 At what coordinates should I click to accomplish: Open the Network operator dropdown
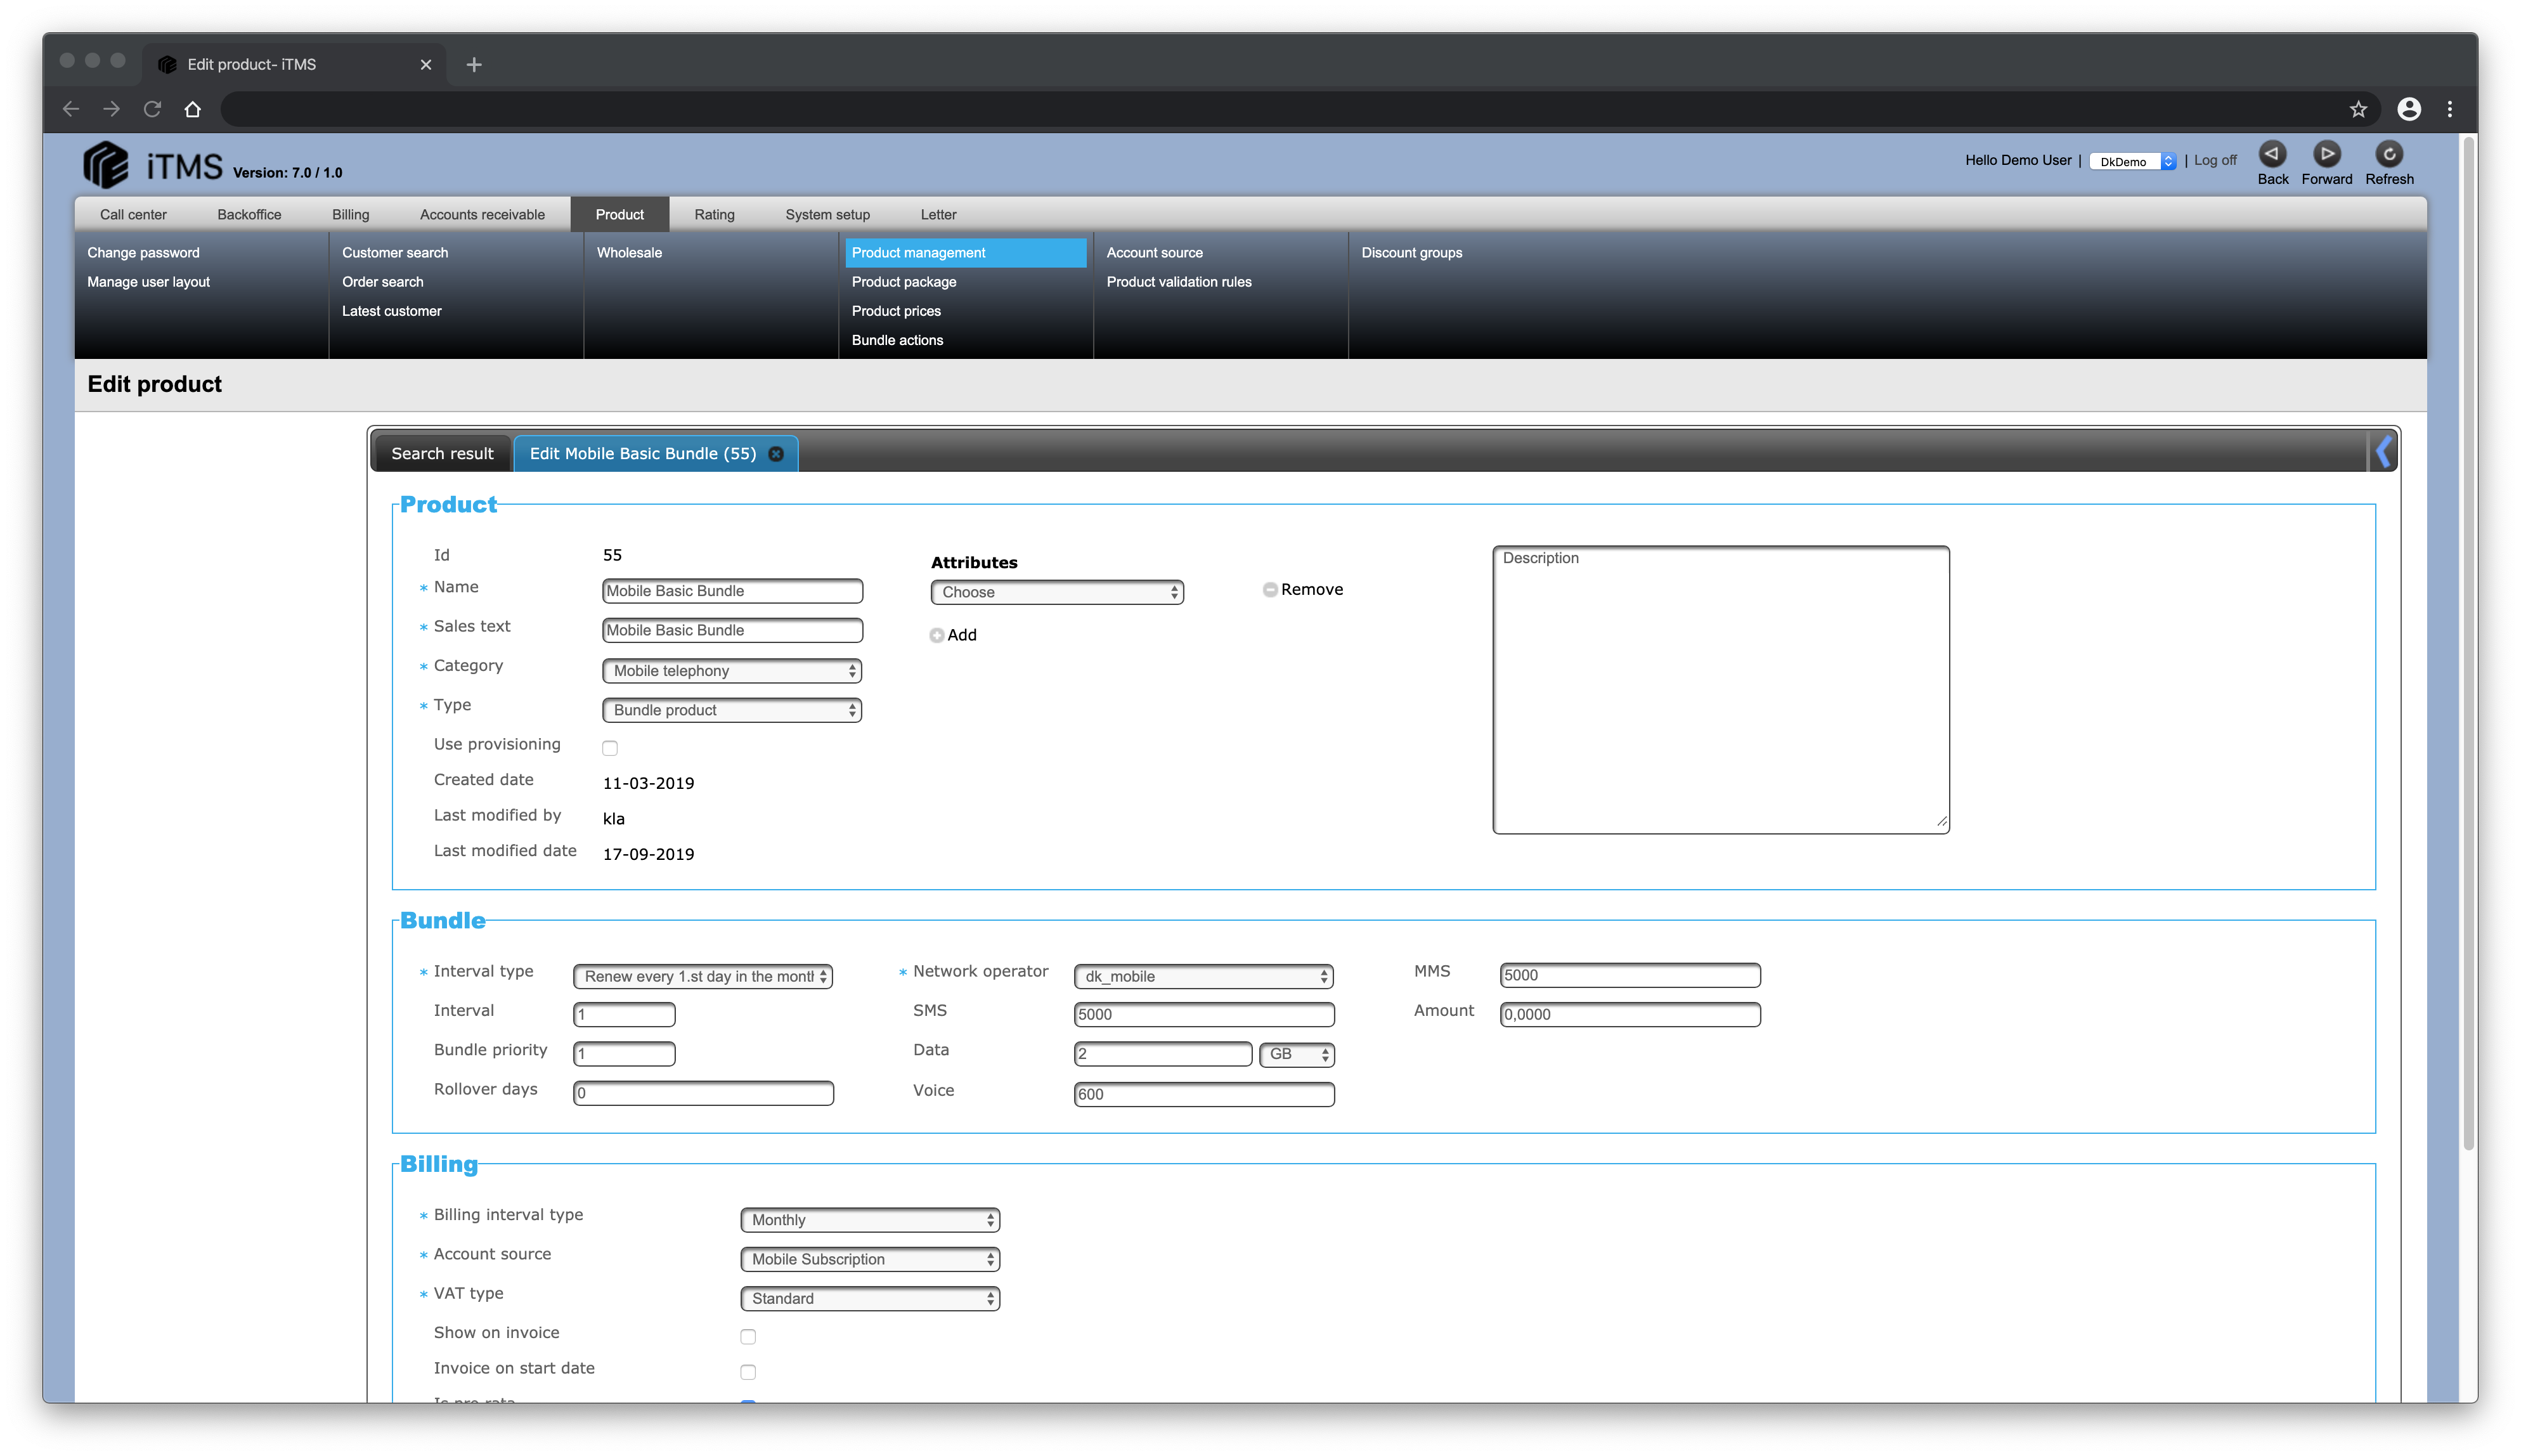pos(1203,976)
